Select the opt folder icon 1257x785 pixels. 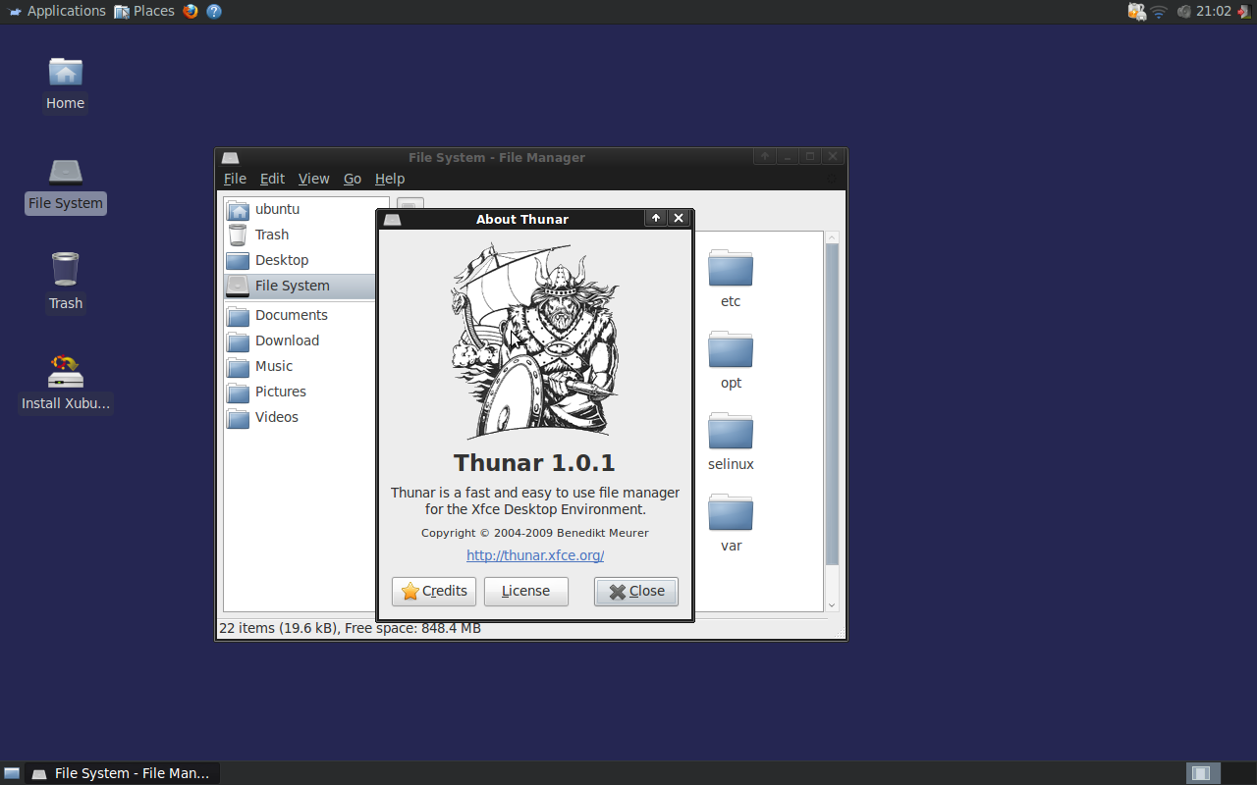[x=731, y=350]
